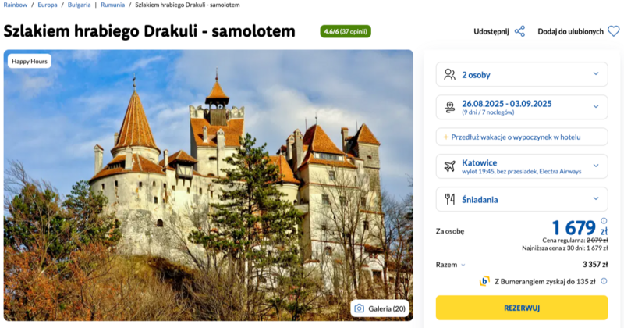The height and width of the screenshot is (328, 624).
Task: Click the info icon next to Bumerang offer
Action: [604, 281]
